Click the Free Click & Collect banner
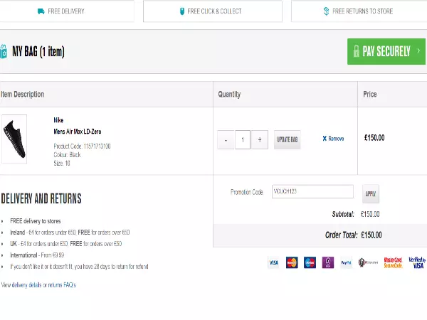Screen dimensions: 427x320 (213, 11)
